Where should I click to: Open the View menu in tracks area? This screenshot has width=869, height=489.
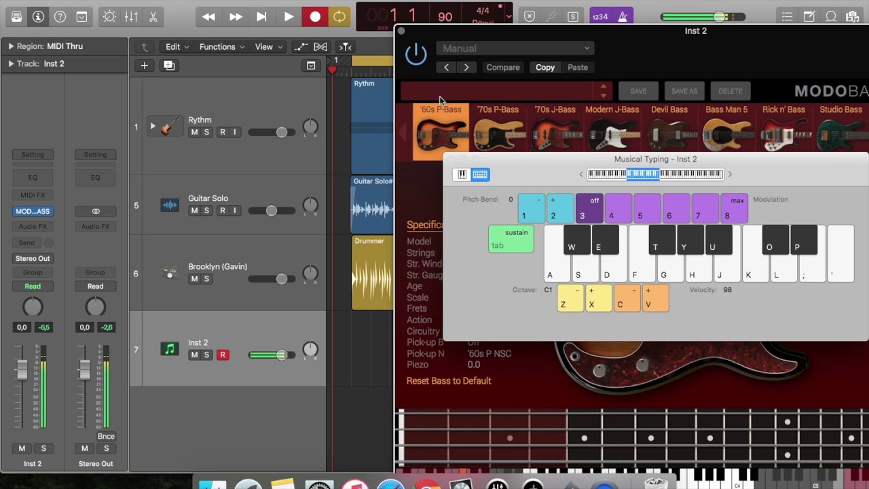[x=269, y=47]
